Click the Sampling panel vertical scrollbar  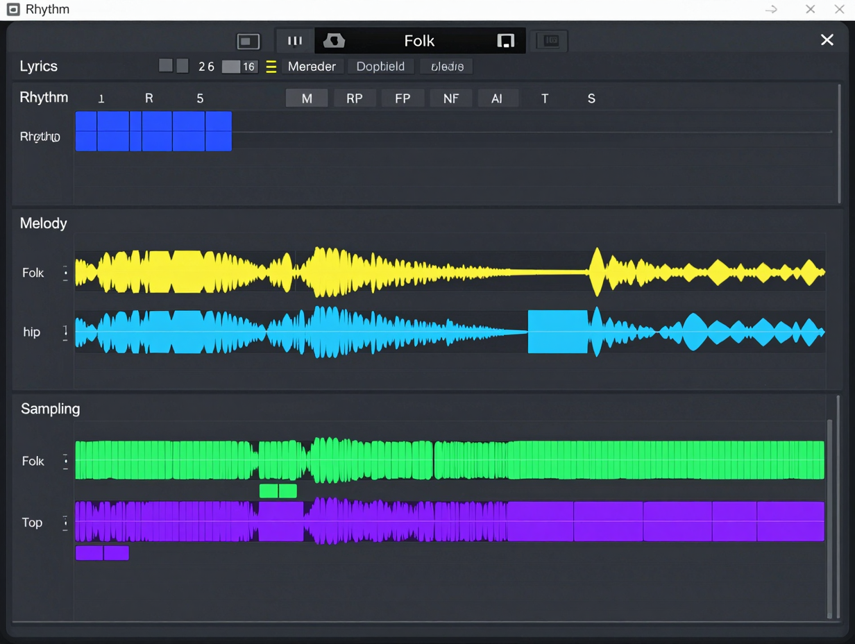click(x=829, y=518)
